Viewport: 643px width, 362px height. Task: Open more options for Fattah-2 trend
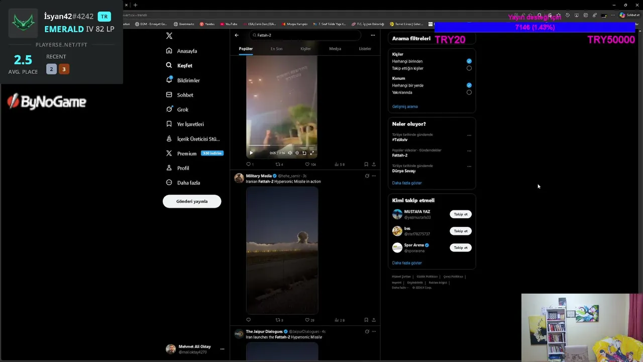click(469, 150)
